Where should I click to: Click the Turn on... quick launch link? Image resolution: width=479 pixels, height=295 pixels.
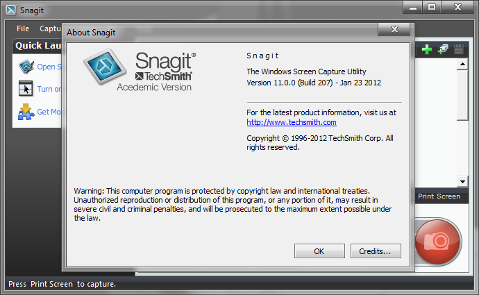pyautogui.click(x=49, y=89)
